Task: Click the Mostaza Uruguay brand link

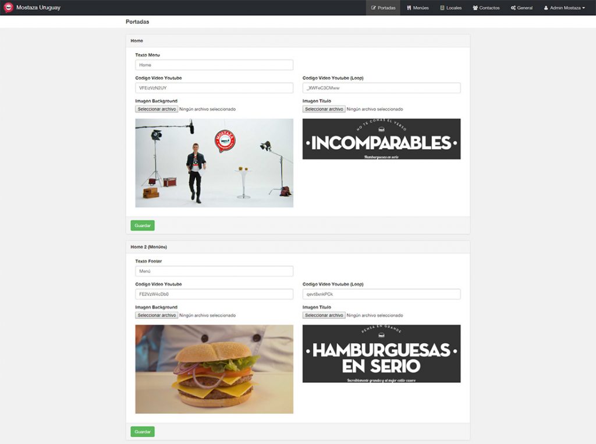Action: pyautogui.click(x=38, y=8)
